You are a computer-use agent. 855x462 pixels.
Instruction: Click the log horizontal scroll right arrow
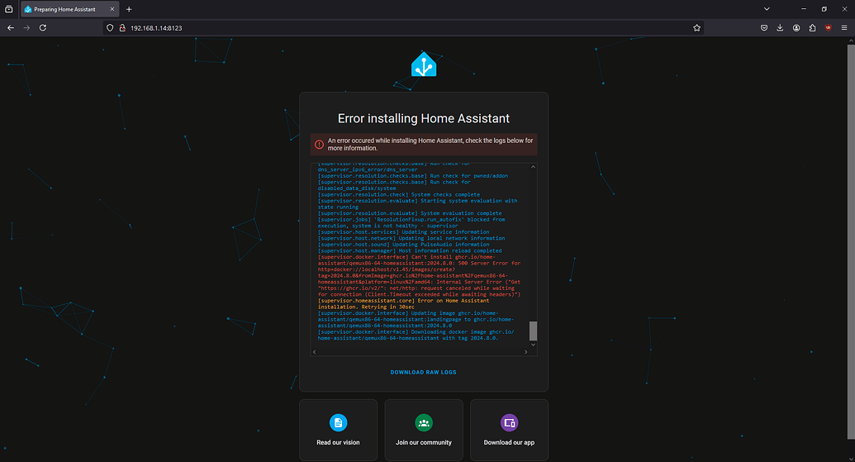pos(525,352)
